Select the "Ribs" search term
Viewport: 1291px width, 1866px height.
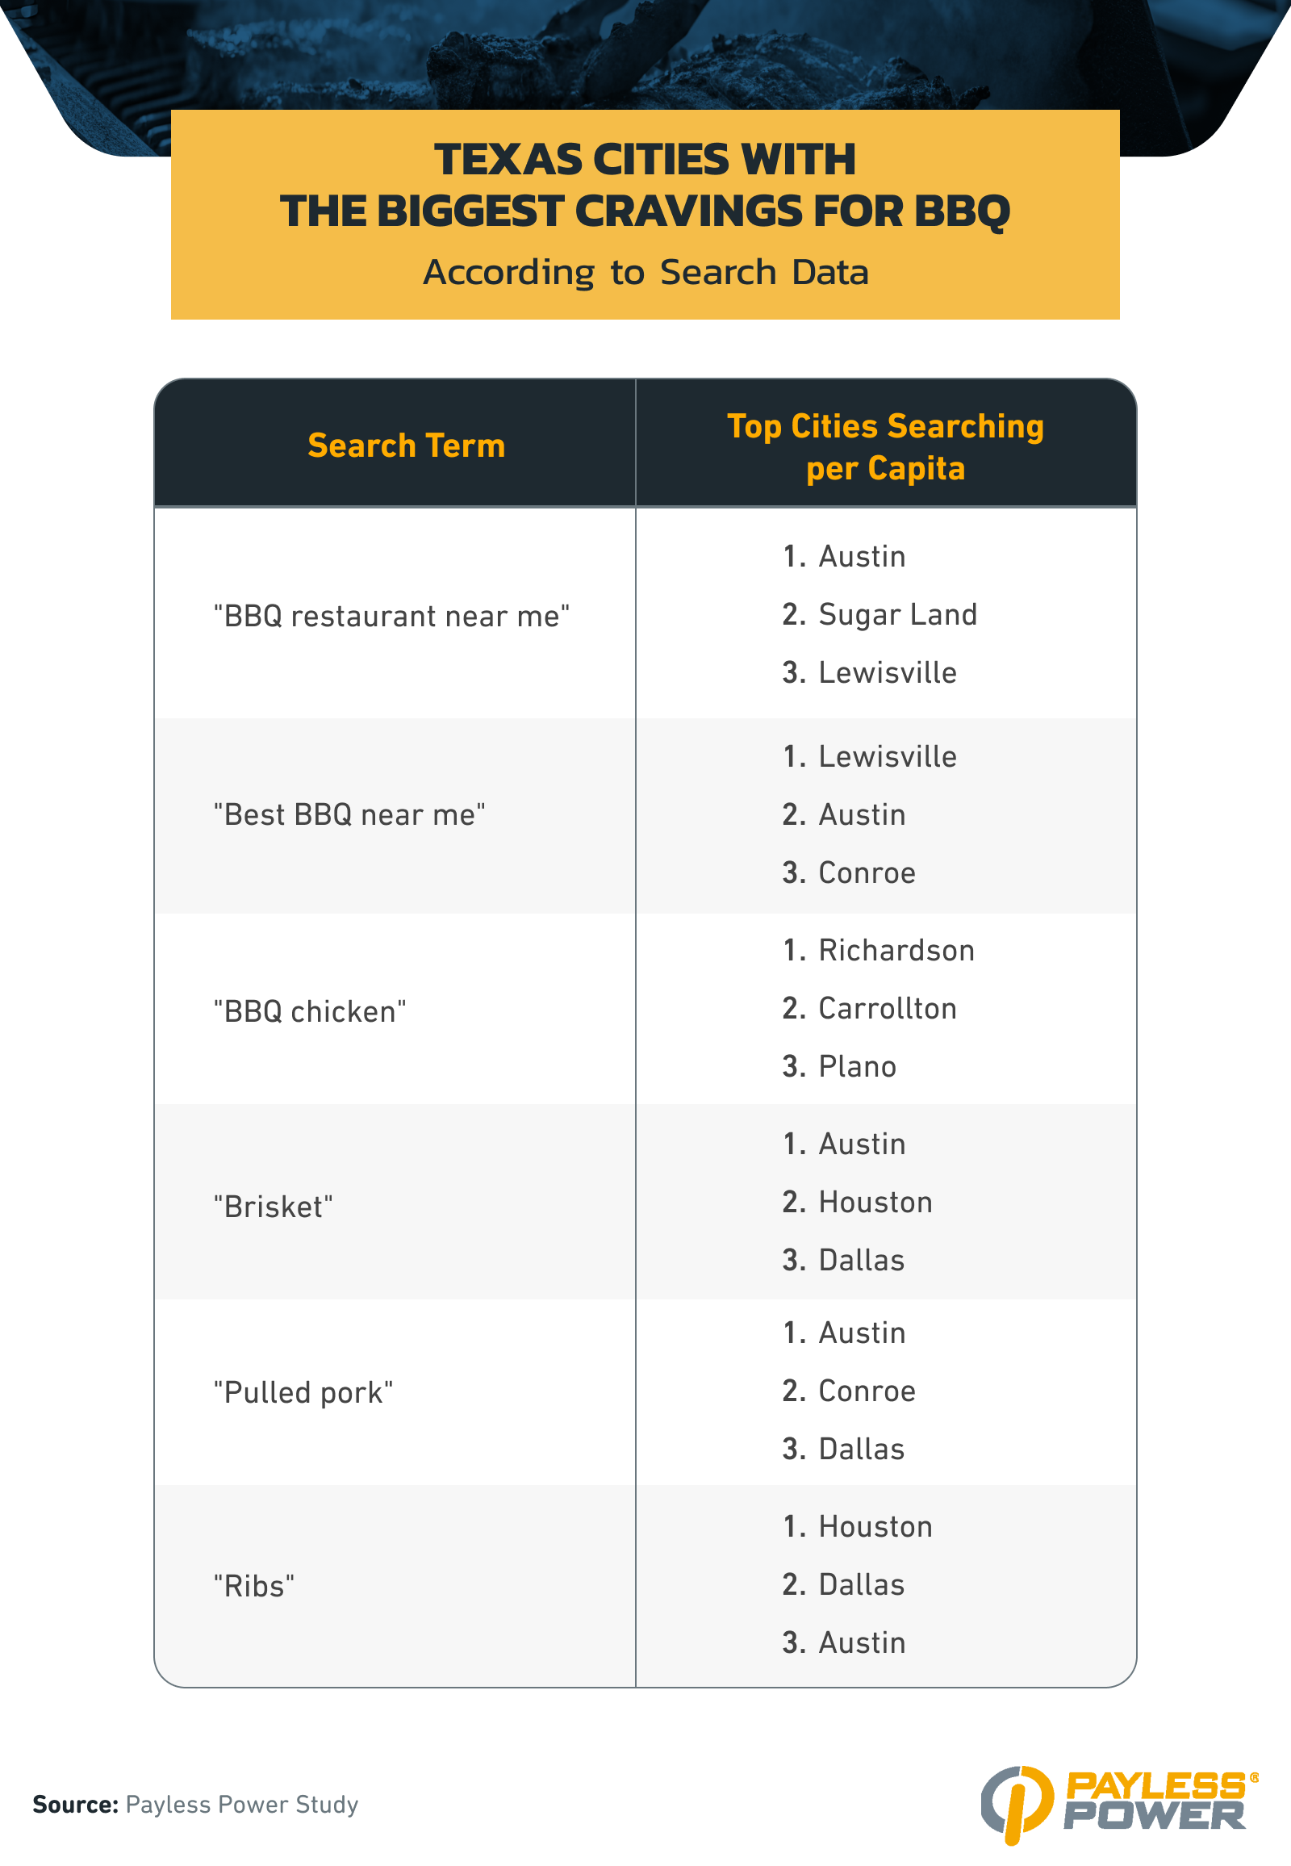(x=254, y=1586)
